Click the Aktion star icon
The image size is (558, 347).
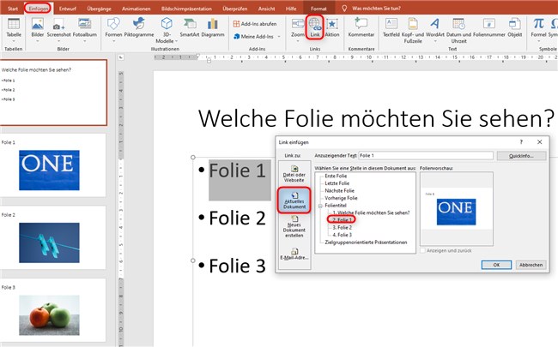(x=332, y=27)
